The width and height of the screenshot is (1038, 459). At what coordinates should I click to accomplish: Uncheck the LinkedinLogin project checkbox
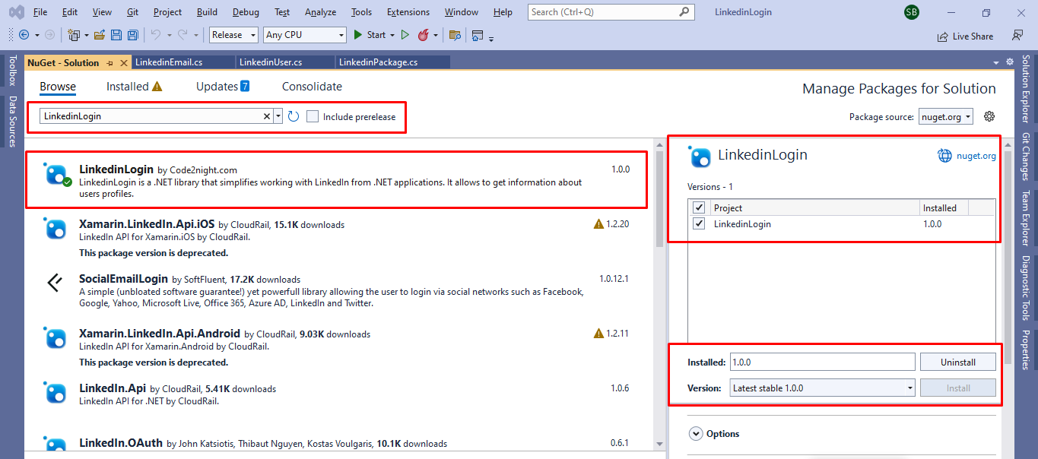tap(699, 223)
